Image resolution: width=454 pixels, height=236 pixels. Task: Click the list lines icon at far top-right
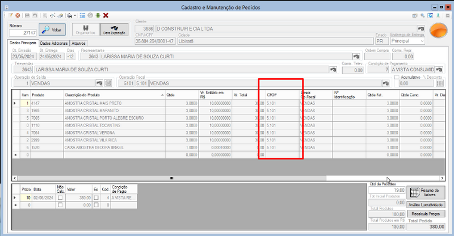(x=447, y=16)
